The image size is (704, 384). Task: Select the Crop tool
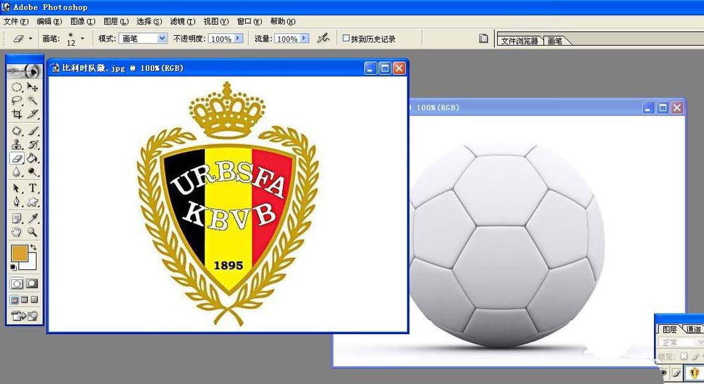17,114
